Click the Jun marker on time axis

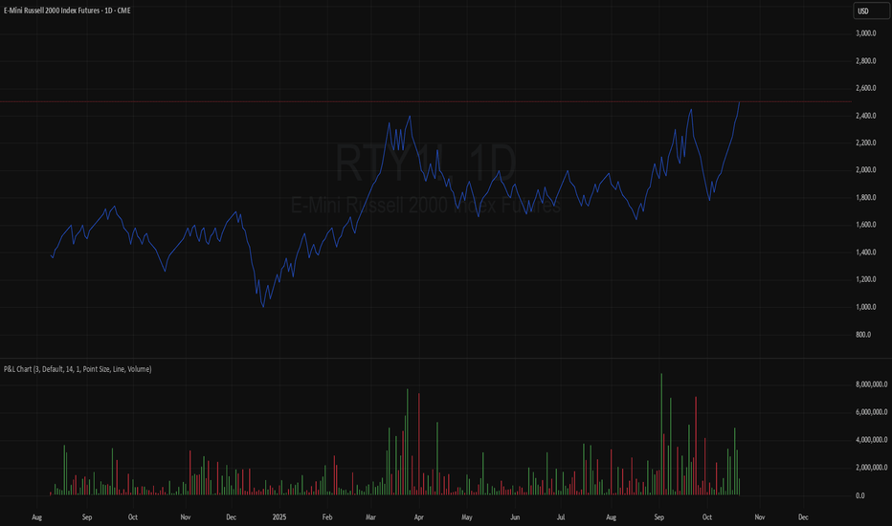515,515
